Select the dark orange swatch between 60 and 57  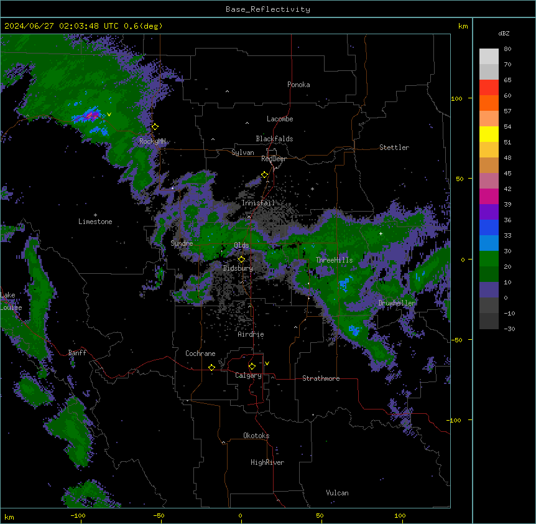click(489, 103)
